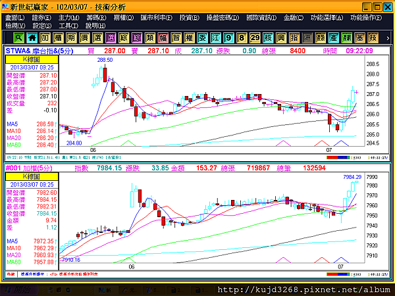
Task: Click the 288.50 high price label
Action: point(105,60)
